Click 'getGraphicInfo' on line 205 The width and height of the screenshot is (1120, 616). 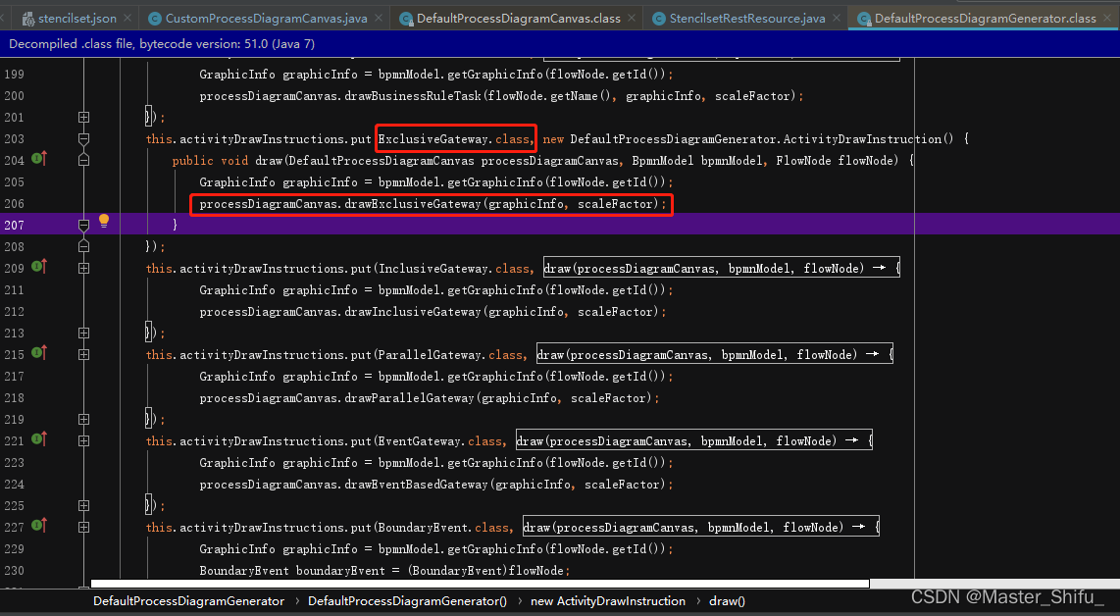[496, 182]
